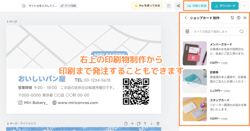Image resolution: width=250 pixels, height=131 pixels.
Task: Close the ショップカード制作 panel
Action: coord(245,18)
